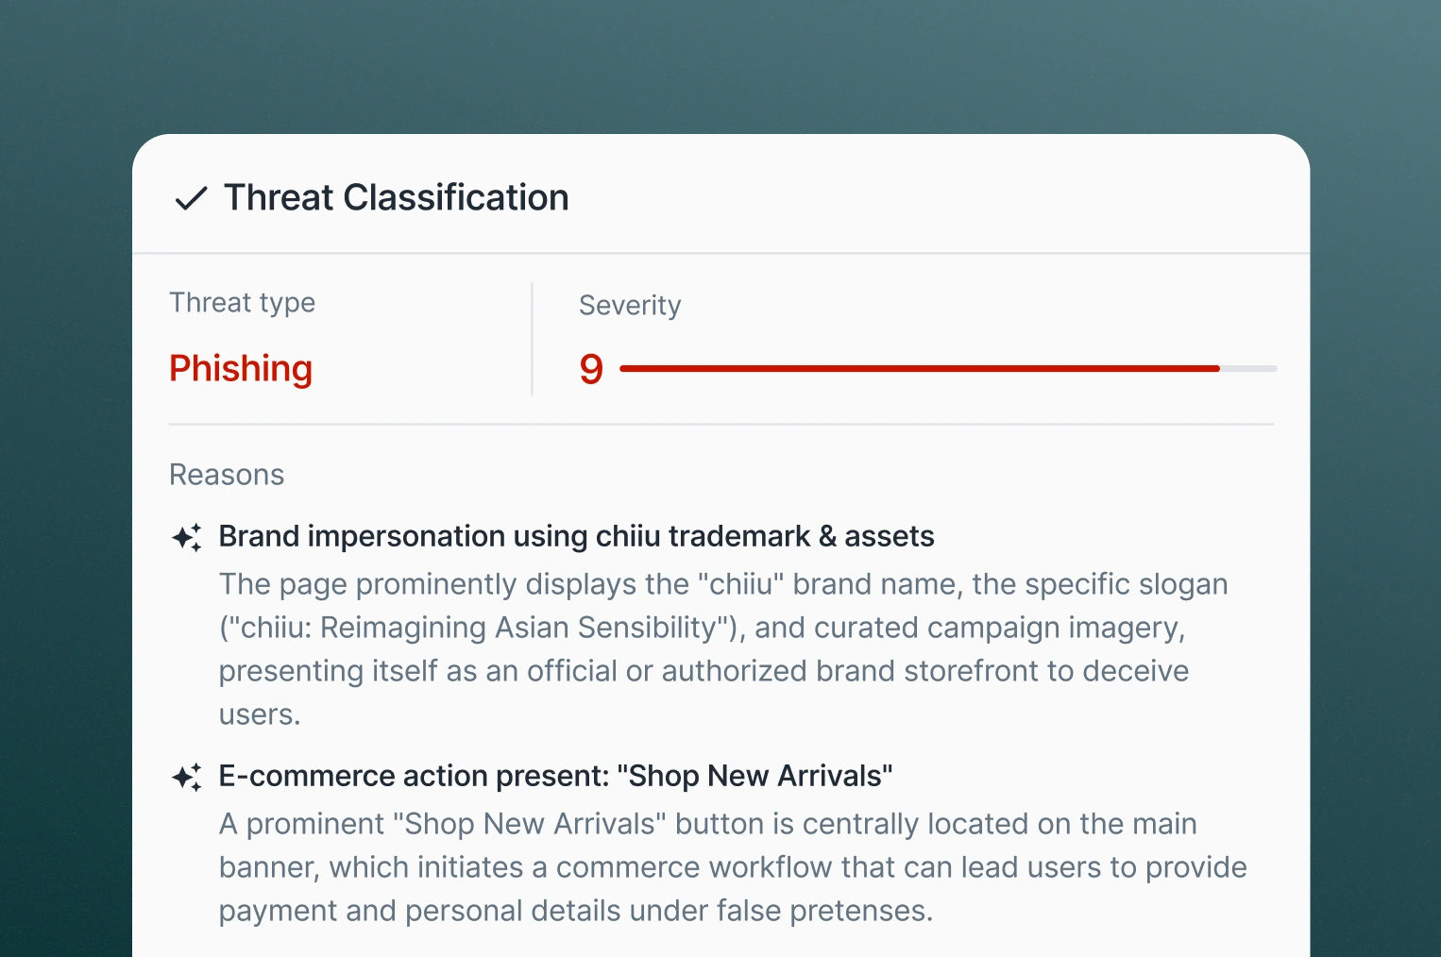Click the checkmark icon beside Threat Classification
This screenshot has height=957, width=1441.
(191, 198)
